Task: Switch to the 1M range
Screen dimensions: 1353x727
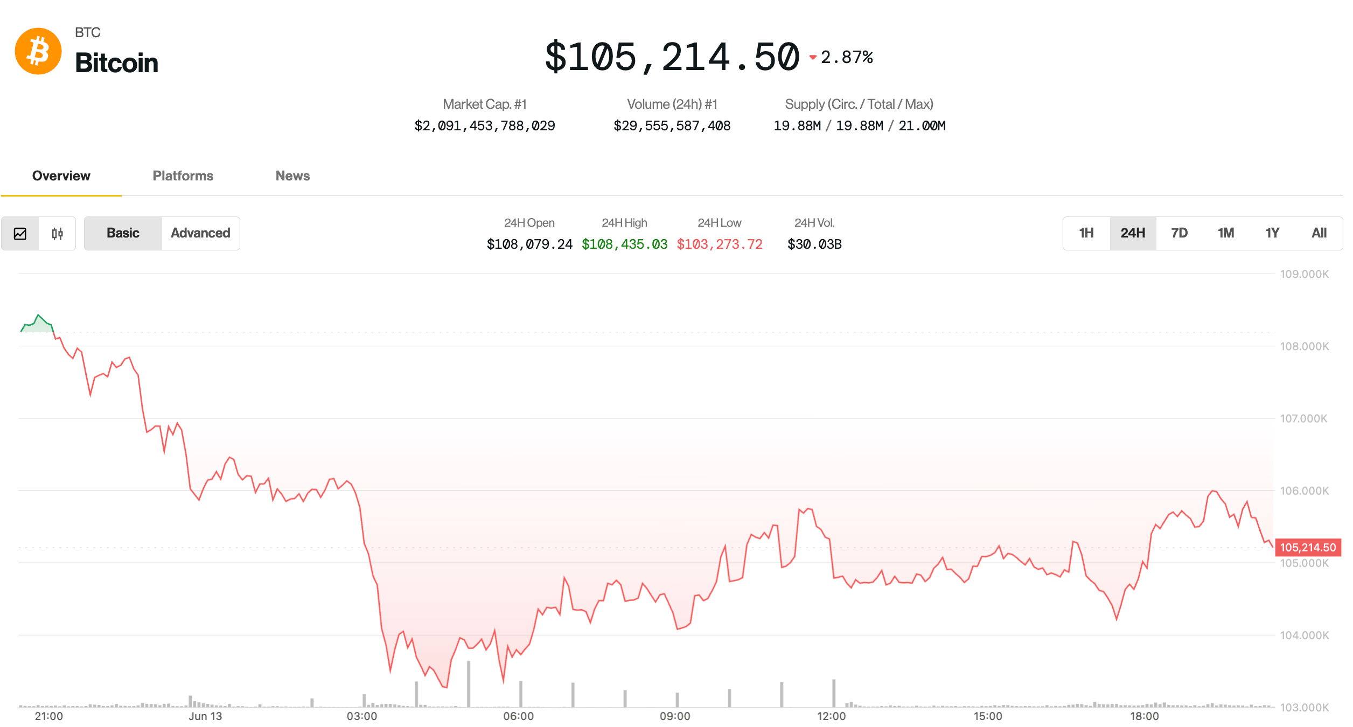Action: pyautogui.click(x=1225, y=233)
